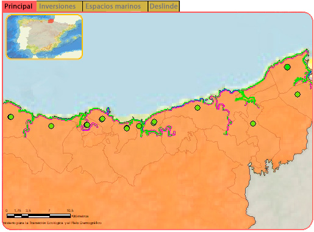Select the Deslinde tab
314x232 pixels.
coord(164,6)
